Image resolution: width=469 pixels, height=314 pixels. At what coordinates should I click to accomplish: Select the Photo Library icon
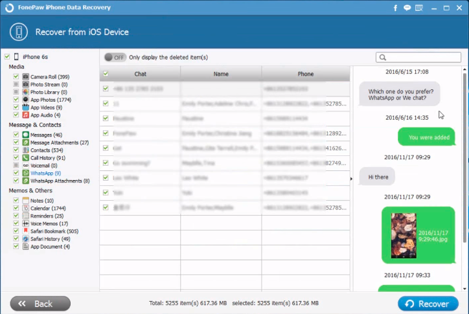click(x=26, y=92)
